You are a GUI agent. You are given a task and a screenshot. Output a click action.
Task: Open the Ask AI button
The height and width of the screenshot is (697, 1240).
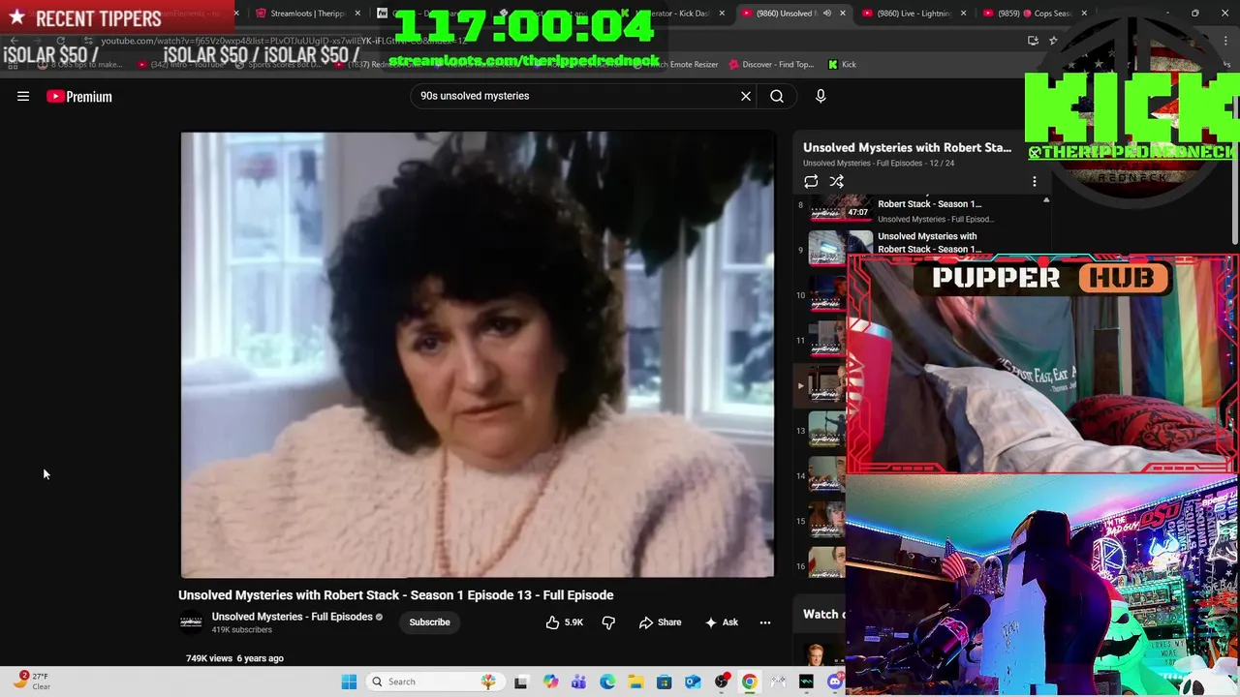[721, 622]
